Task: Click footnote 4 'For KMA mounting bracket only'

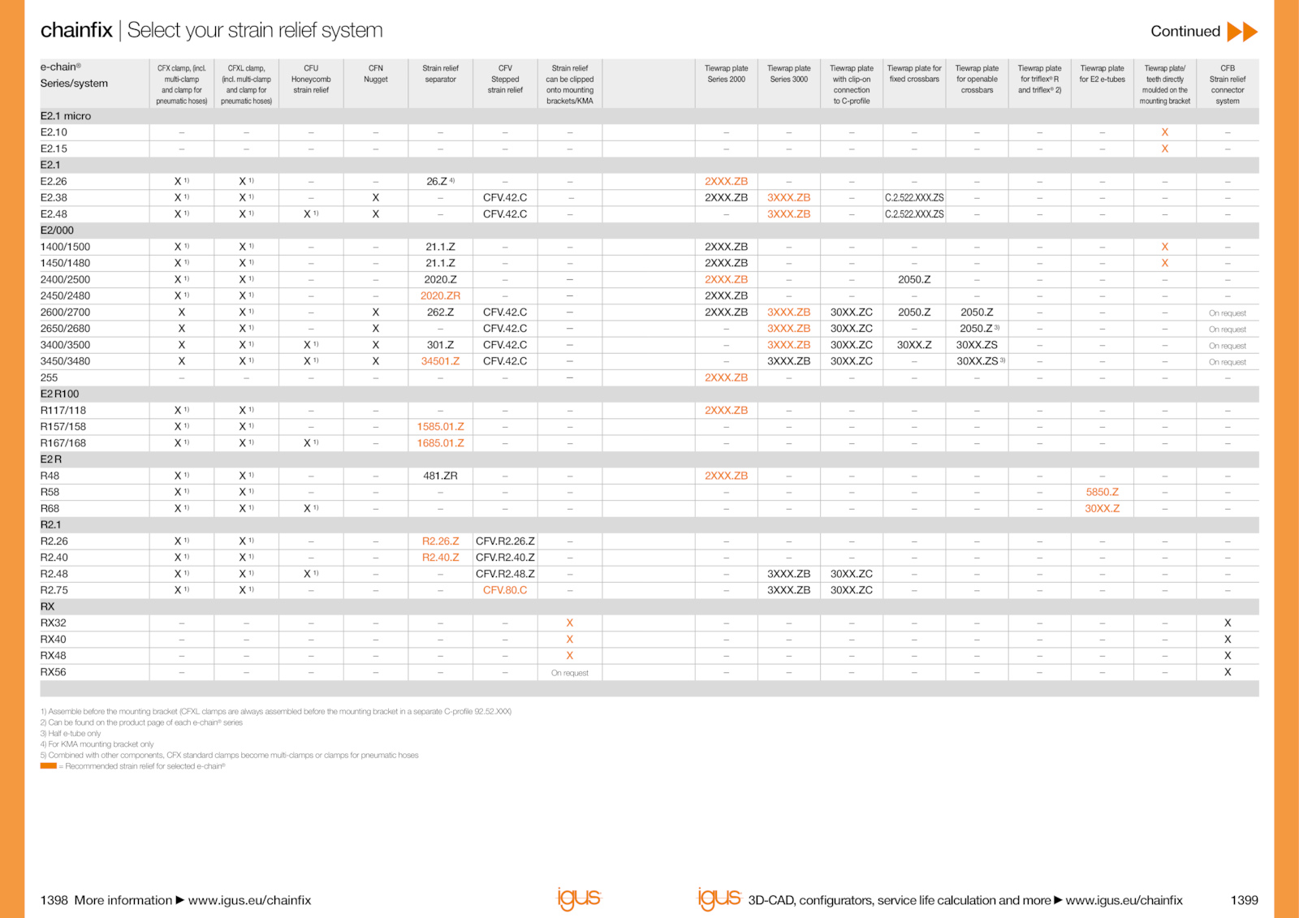Action: (97, 743)
